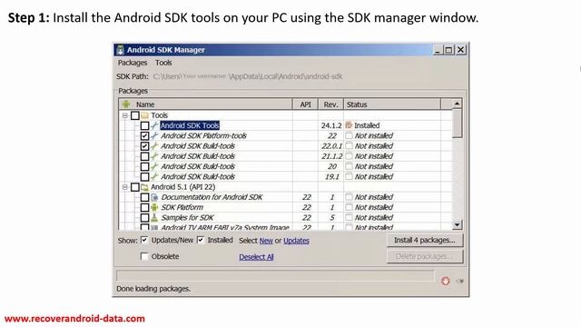Click the Tools folder icon

click(144, 115)
